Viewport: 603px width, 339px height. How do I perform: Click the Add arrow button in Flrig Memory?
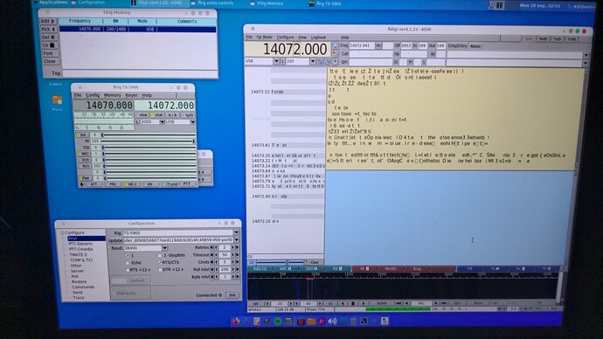48,21
